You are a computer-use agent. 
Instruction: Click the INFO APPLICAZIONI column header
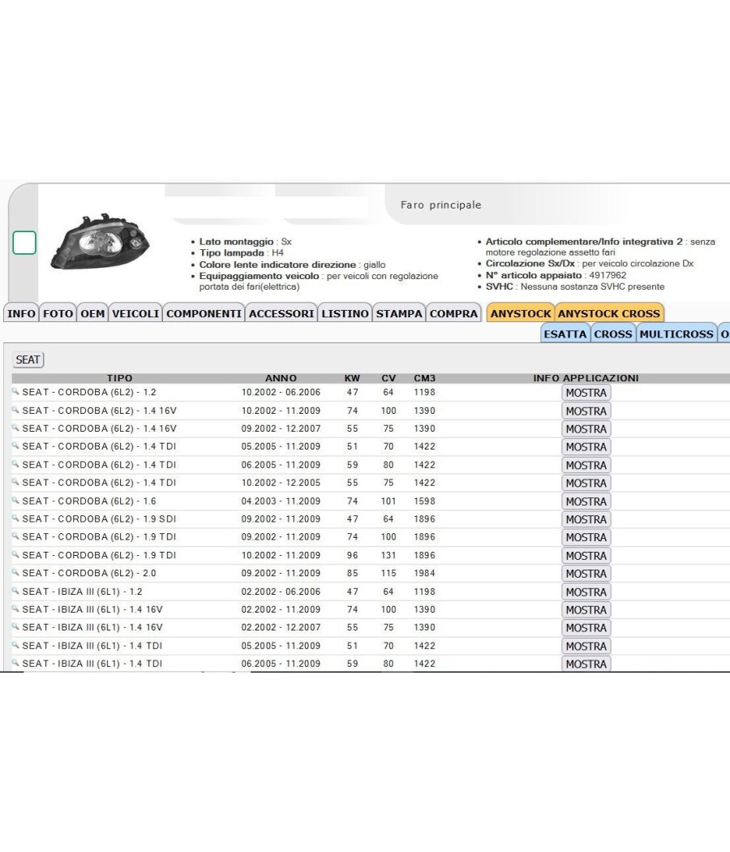(x=586, y=378)
